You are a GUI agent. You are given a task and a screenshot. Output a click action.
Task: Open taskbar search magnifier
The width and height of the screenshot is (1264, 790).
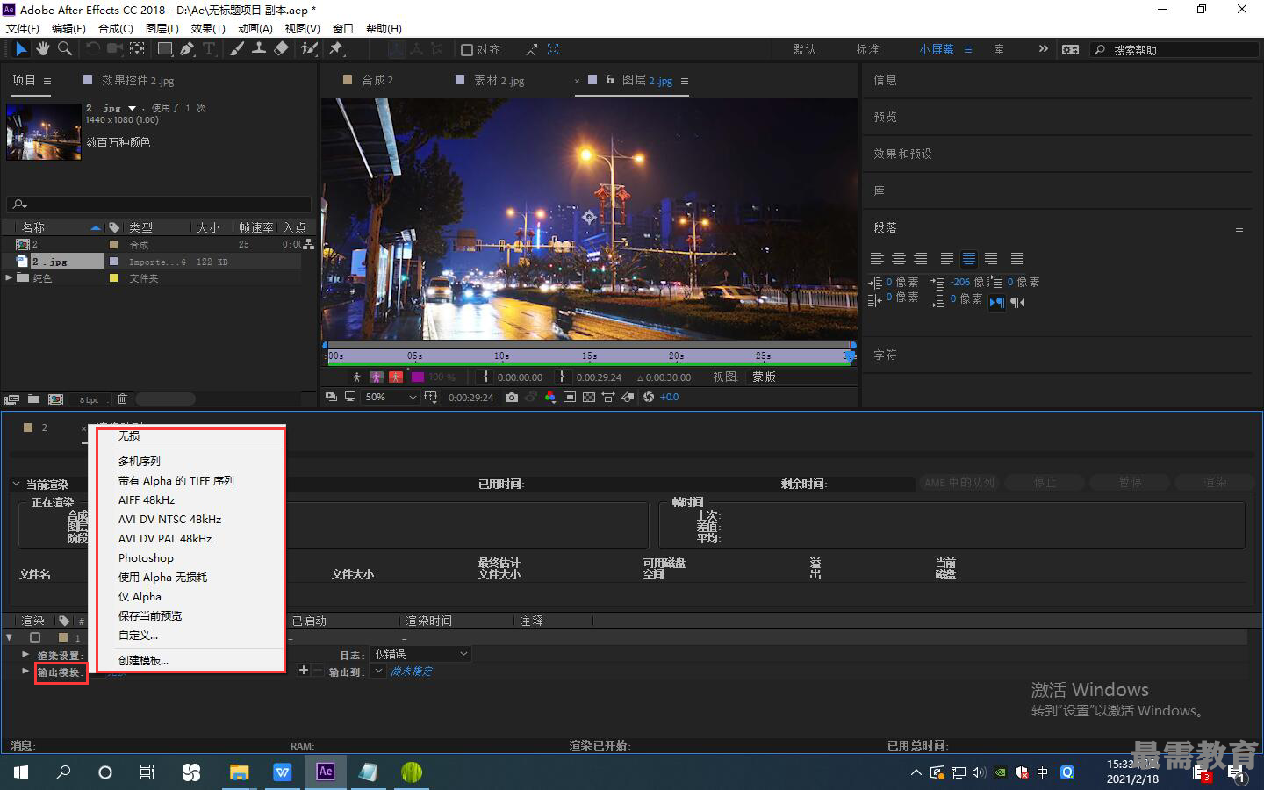click(x=63, y=772)
